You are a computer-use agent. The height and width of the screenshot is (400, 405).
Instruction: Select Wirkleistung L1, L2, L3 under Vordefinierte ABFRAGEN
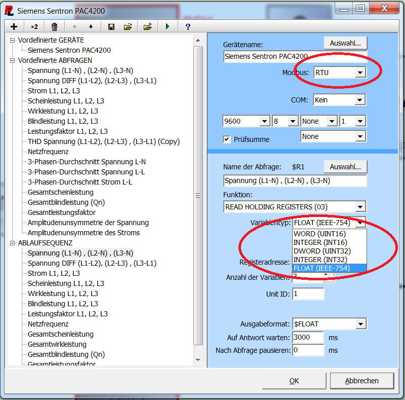coord(63,111)
